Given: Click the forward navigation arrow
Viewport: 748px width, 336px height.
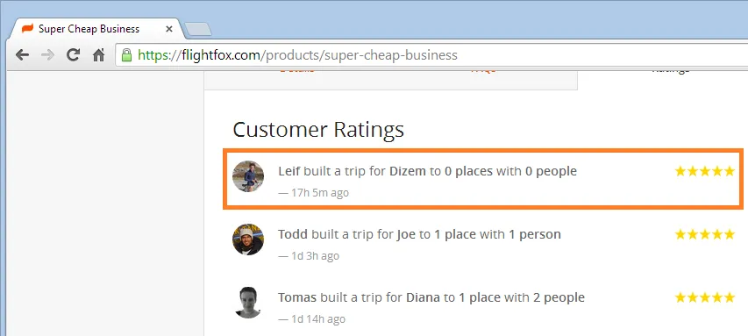Looking at the screenshot, I should pyautogui.click(x=47, y=55).
